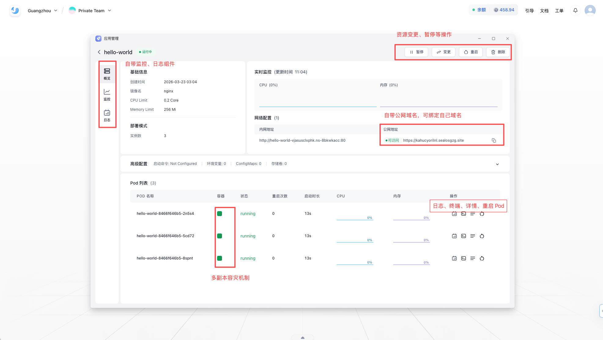
Task: Click the 458.94 balance amount
Action: pos(504,10)
